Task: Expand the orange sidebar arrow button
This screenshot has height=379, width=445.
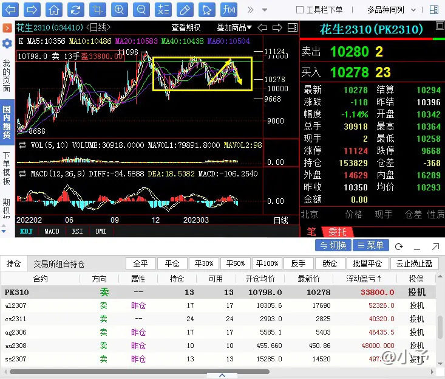Action: [7, 28]
